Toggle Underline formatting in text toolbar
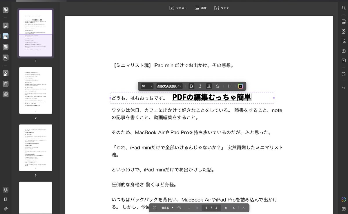This screenshot has height=214, width=348. tap(209, 86)
